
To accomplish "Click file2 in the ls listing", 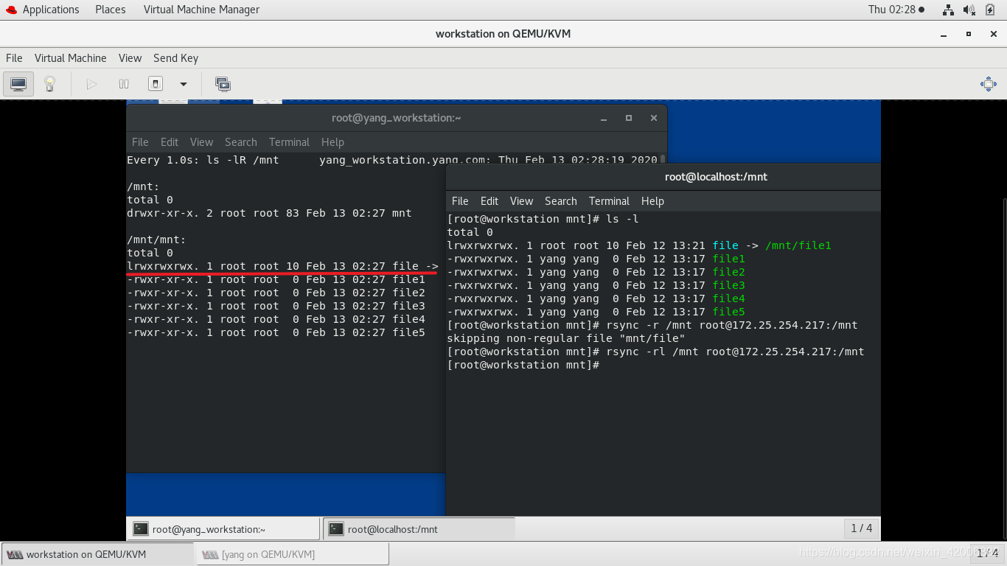I will point(728,272).
